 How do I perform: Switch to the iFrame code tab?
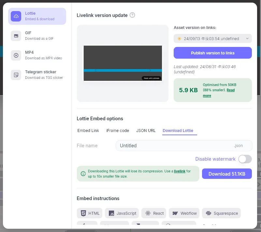tap(118, 131)
